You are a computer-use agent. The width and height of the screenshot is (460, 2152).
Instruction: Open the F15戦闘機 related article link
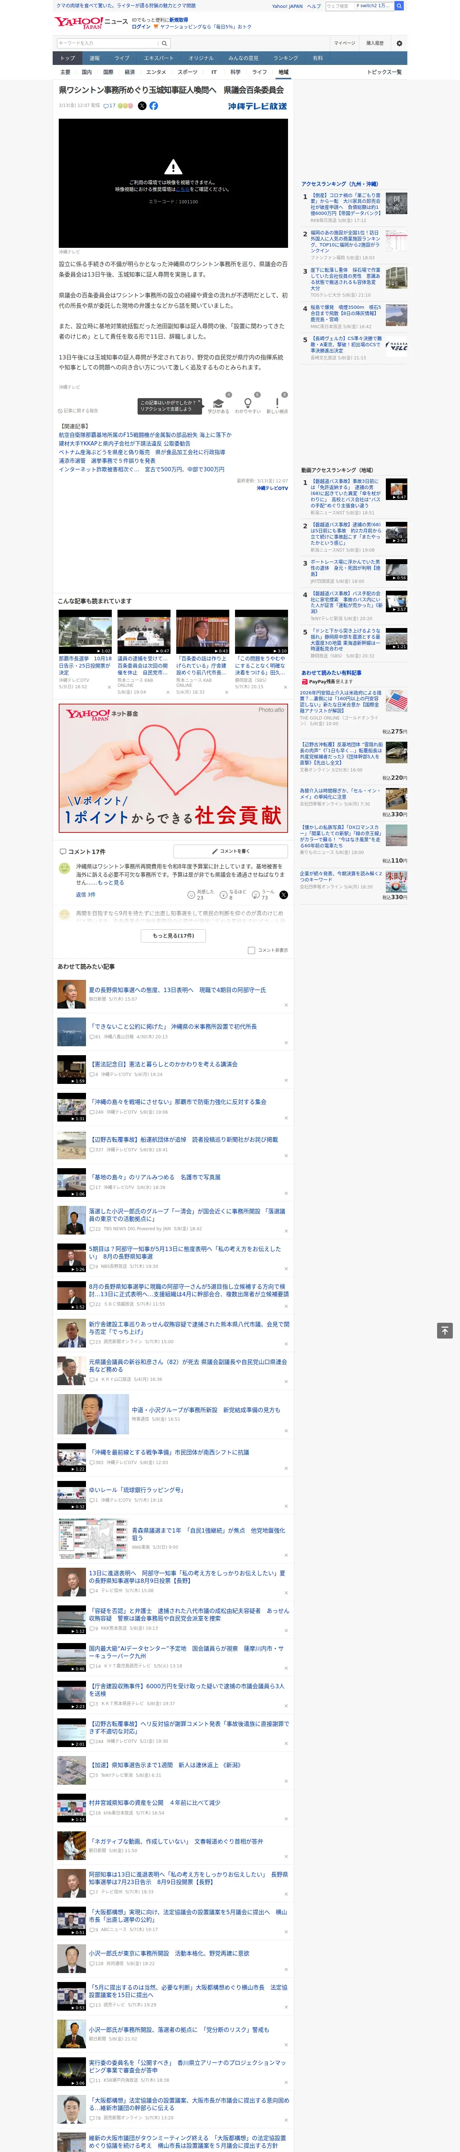click(x=145, y=435)
